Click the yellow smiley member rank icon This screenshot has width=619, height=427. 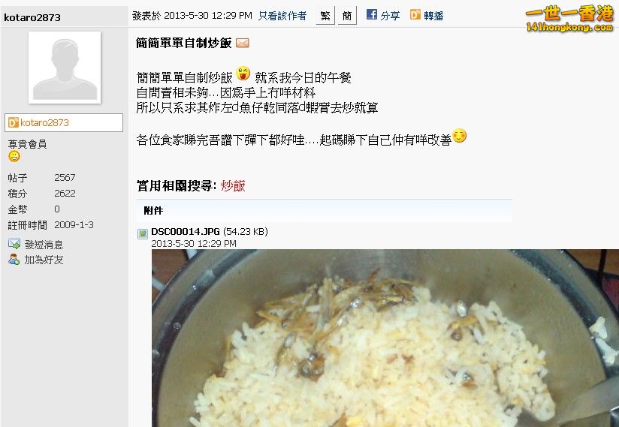pyautogui.click(x=14, y=157)
